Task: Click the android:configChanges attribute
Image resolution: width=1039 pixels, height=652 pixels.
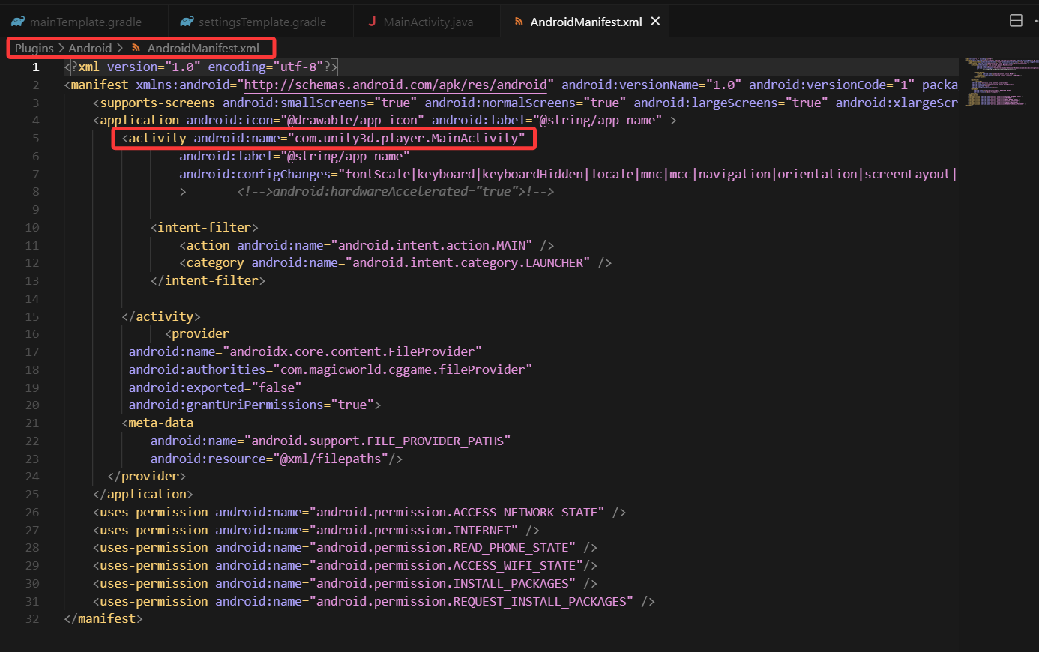Action: (x=258, y=174)
